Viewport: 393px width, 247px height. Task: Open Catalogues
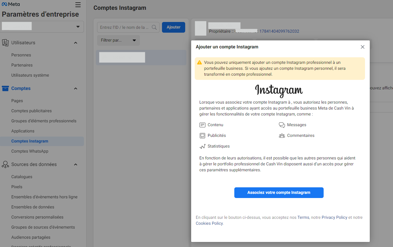[x=22, y=177]
